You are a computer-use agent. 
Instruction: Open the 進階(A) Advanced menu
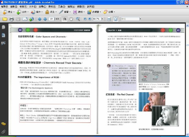(x=71, y=7)
